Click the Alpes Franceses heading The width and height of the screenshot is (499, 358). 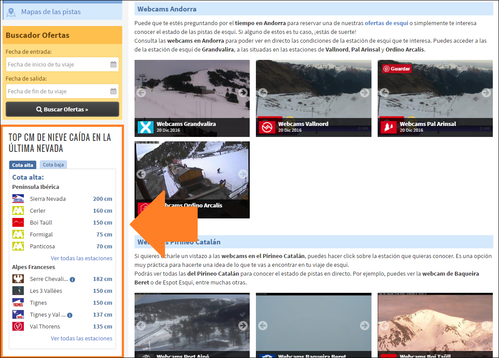click(x=34, y=267)
